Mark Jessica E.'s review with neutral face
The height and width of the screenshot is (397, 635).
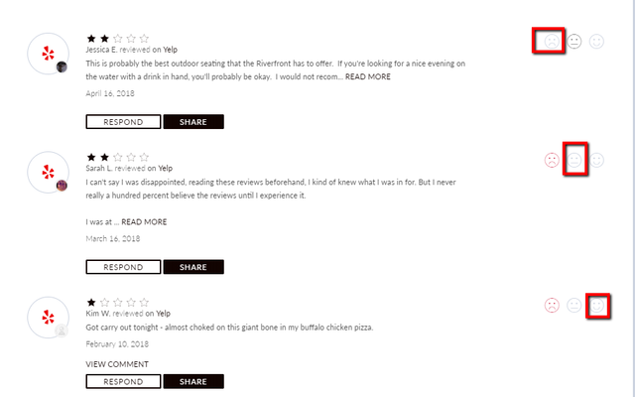(574, 42)
